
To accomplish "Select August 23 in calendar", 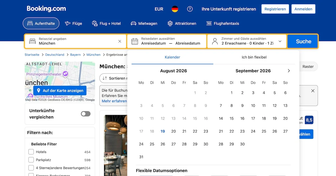I will point(206,131).
